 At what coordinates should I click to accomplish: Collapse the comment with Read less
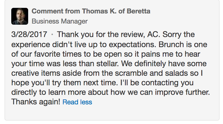point(77,102)
